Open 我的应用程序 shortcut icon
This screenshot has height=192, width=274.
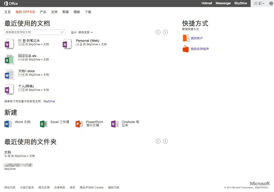[x=186, y=49]
